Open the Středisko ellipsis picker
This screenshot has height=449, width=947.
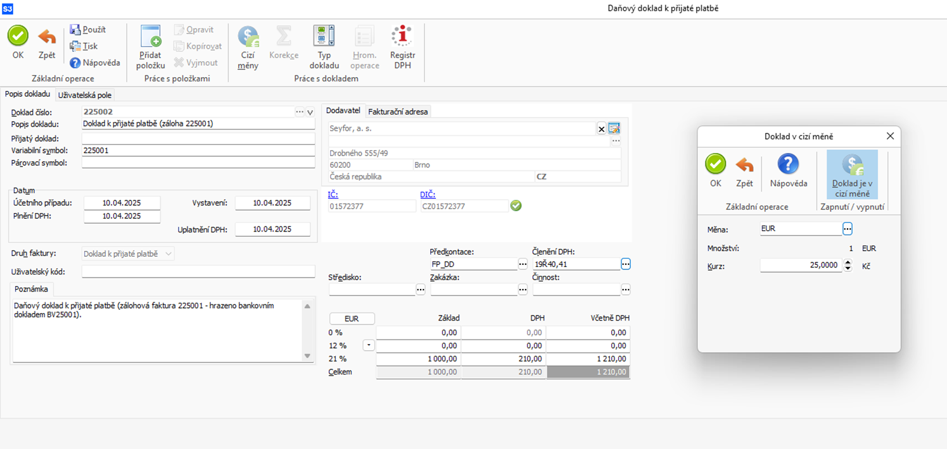[x=421, y=289]
